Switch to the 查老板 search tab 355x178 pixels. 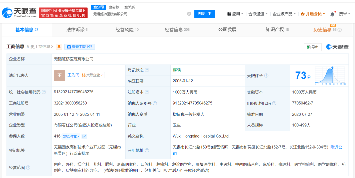point(114,7)
